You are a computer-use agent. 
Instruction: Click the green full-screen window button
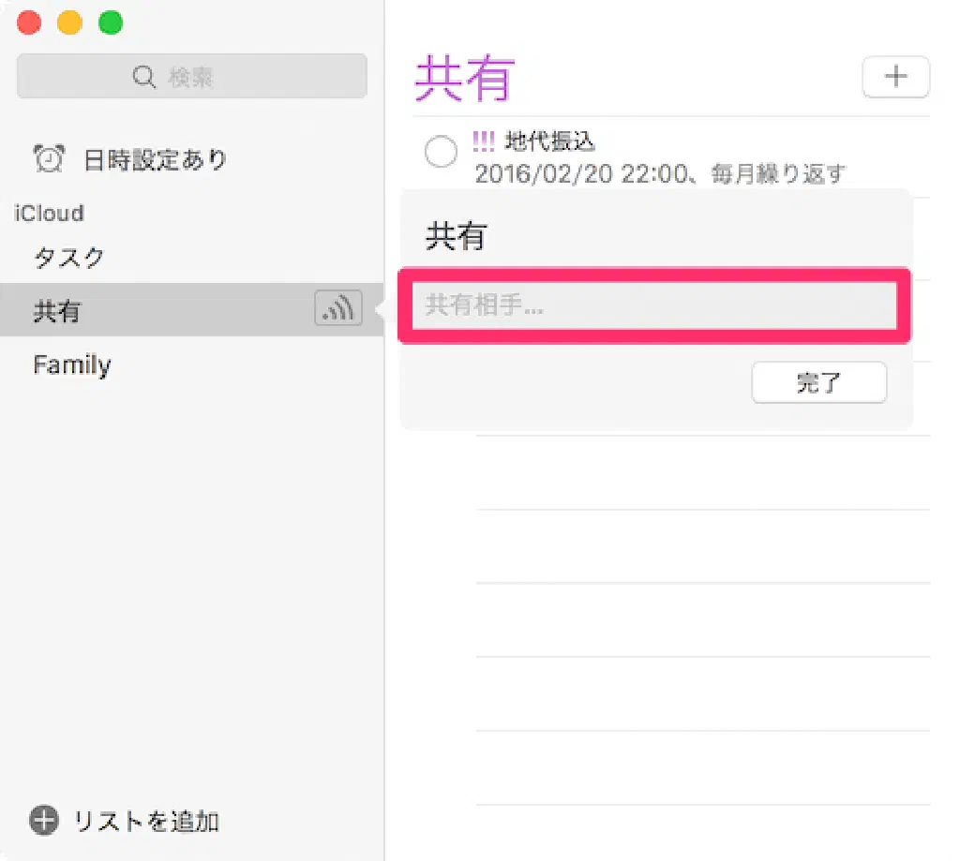(x=111, y=22)
